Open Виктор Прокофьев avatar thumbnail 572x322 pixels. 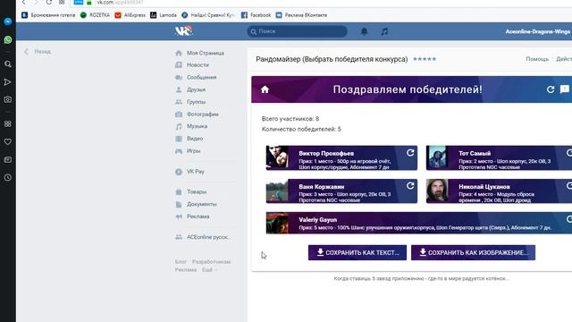click(x=277, y=157)
